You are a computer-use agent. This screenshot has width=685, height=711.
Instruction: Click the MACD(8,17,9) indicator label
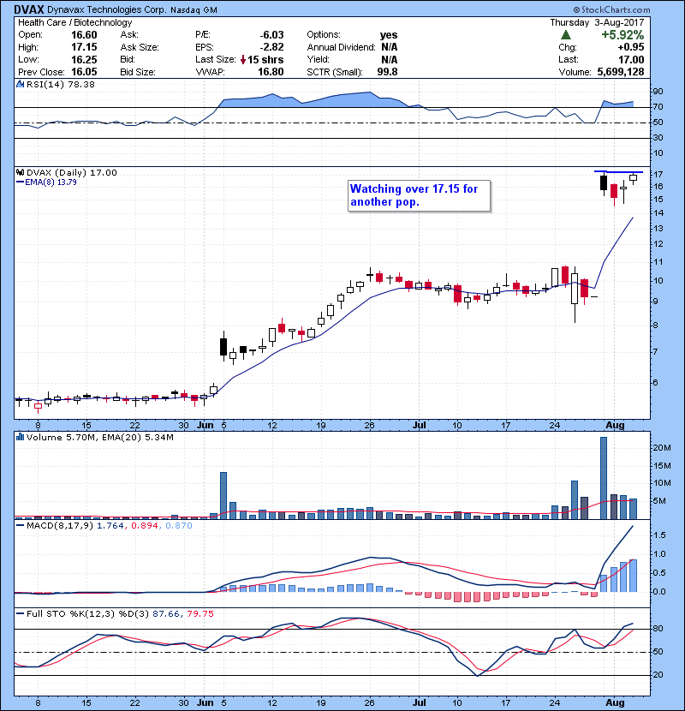click(x=60, y=526)
